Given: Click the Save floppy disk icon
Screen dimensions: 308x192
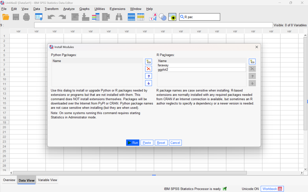Looking at the screenshot, I should pos(16,17).
